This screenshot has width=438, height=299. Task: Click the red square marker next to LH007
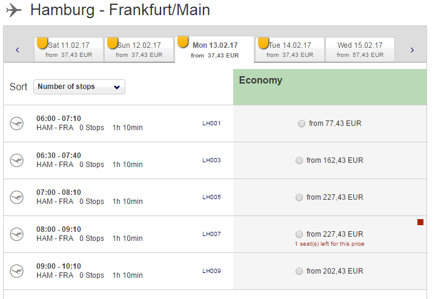point(420,222)
